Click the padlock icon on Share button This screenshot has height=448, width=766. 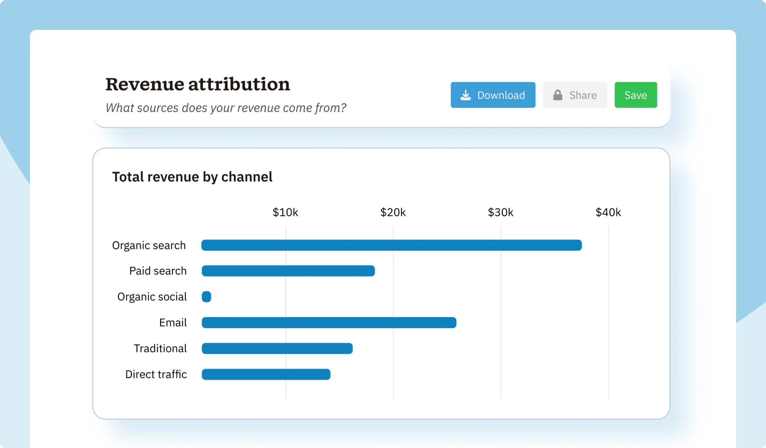click(558, 95)
